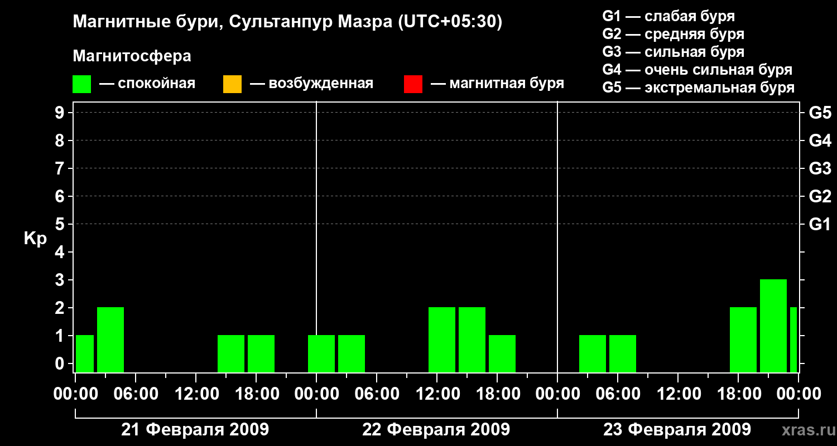The width and height of the screenshot is (837, 446).
Task: Click the '— спокойная' legend label
Action: (147, 84)
